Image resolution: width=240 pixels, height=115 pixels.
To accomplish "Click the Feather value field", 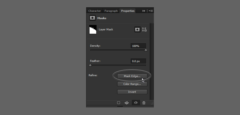I will 138,61.
